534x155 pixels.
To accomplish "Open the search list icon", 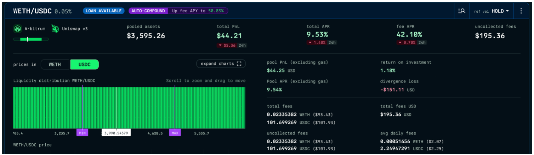I will point(461,11).
